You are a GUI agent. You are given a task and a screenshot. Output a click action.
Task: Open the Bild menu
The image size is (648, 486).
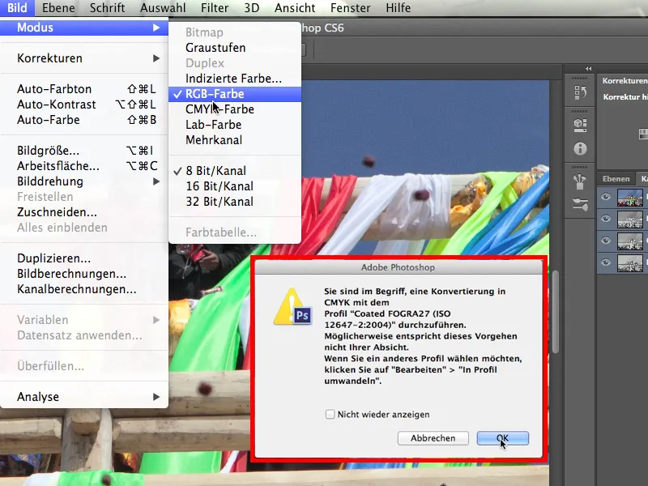click(17, 8)
